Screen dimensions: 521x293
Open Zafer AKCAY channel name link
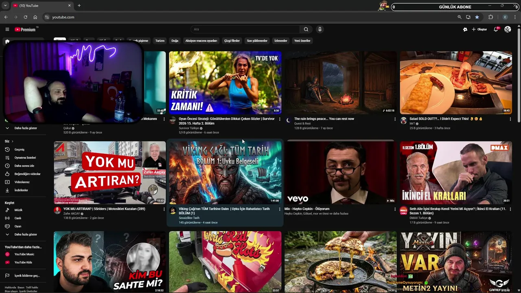pos(72,214)
